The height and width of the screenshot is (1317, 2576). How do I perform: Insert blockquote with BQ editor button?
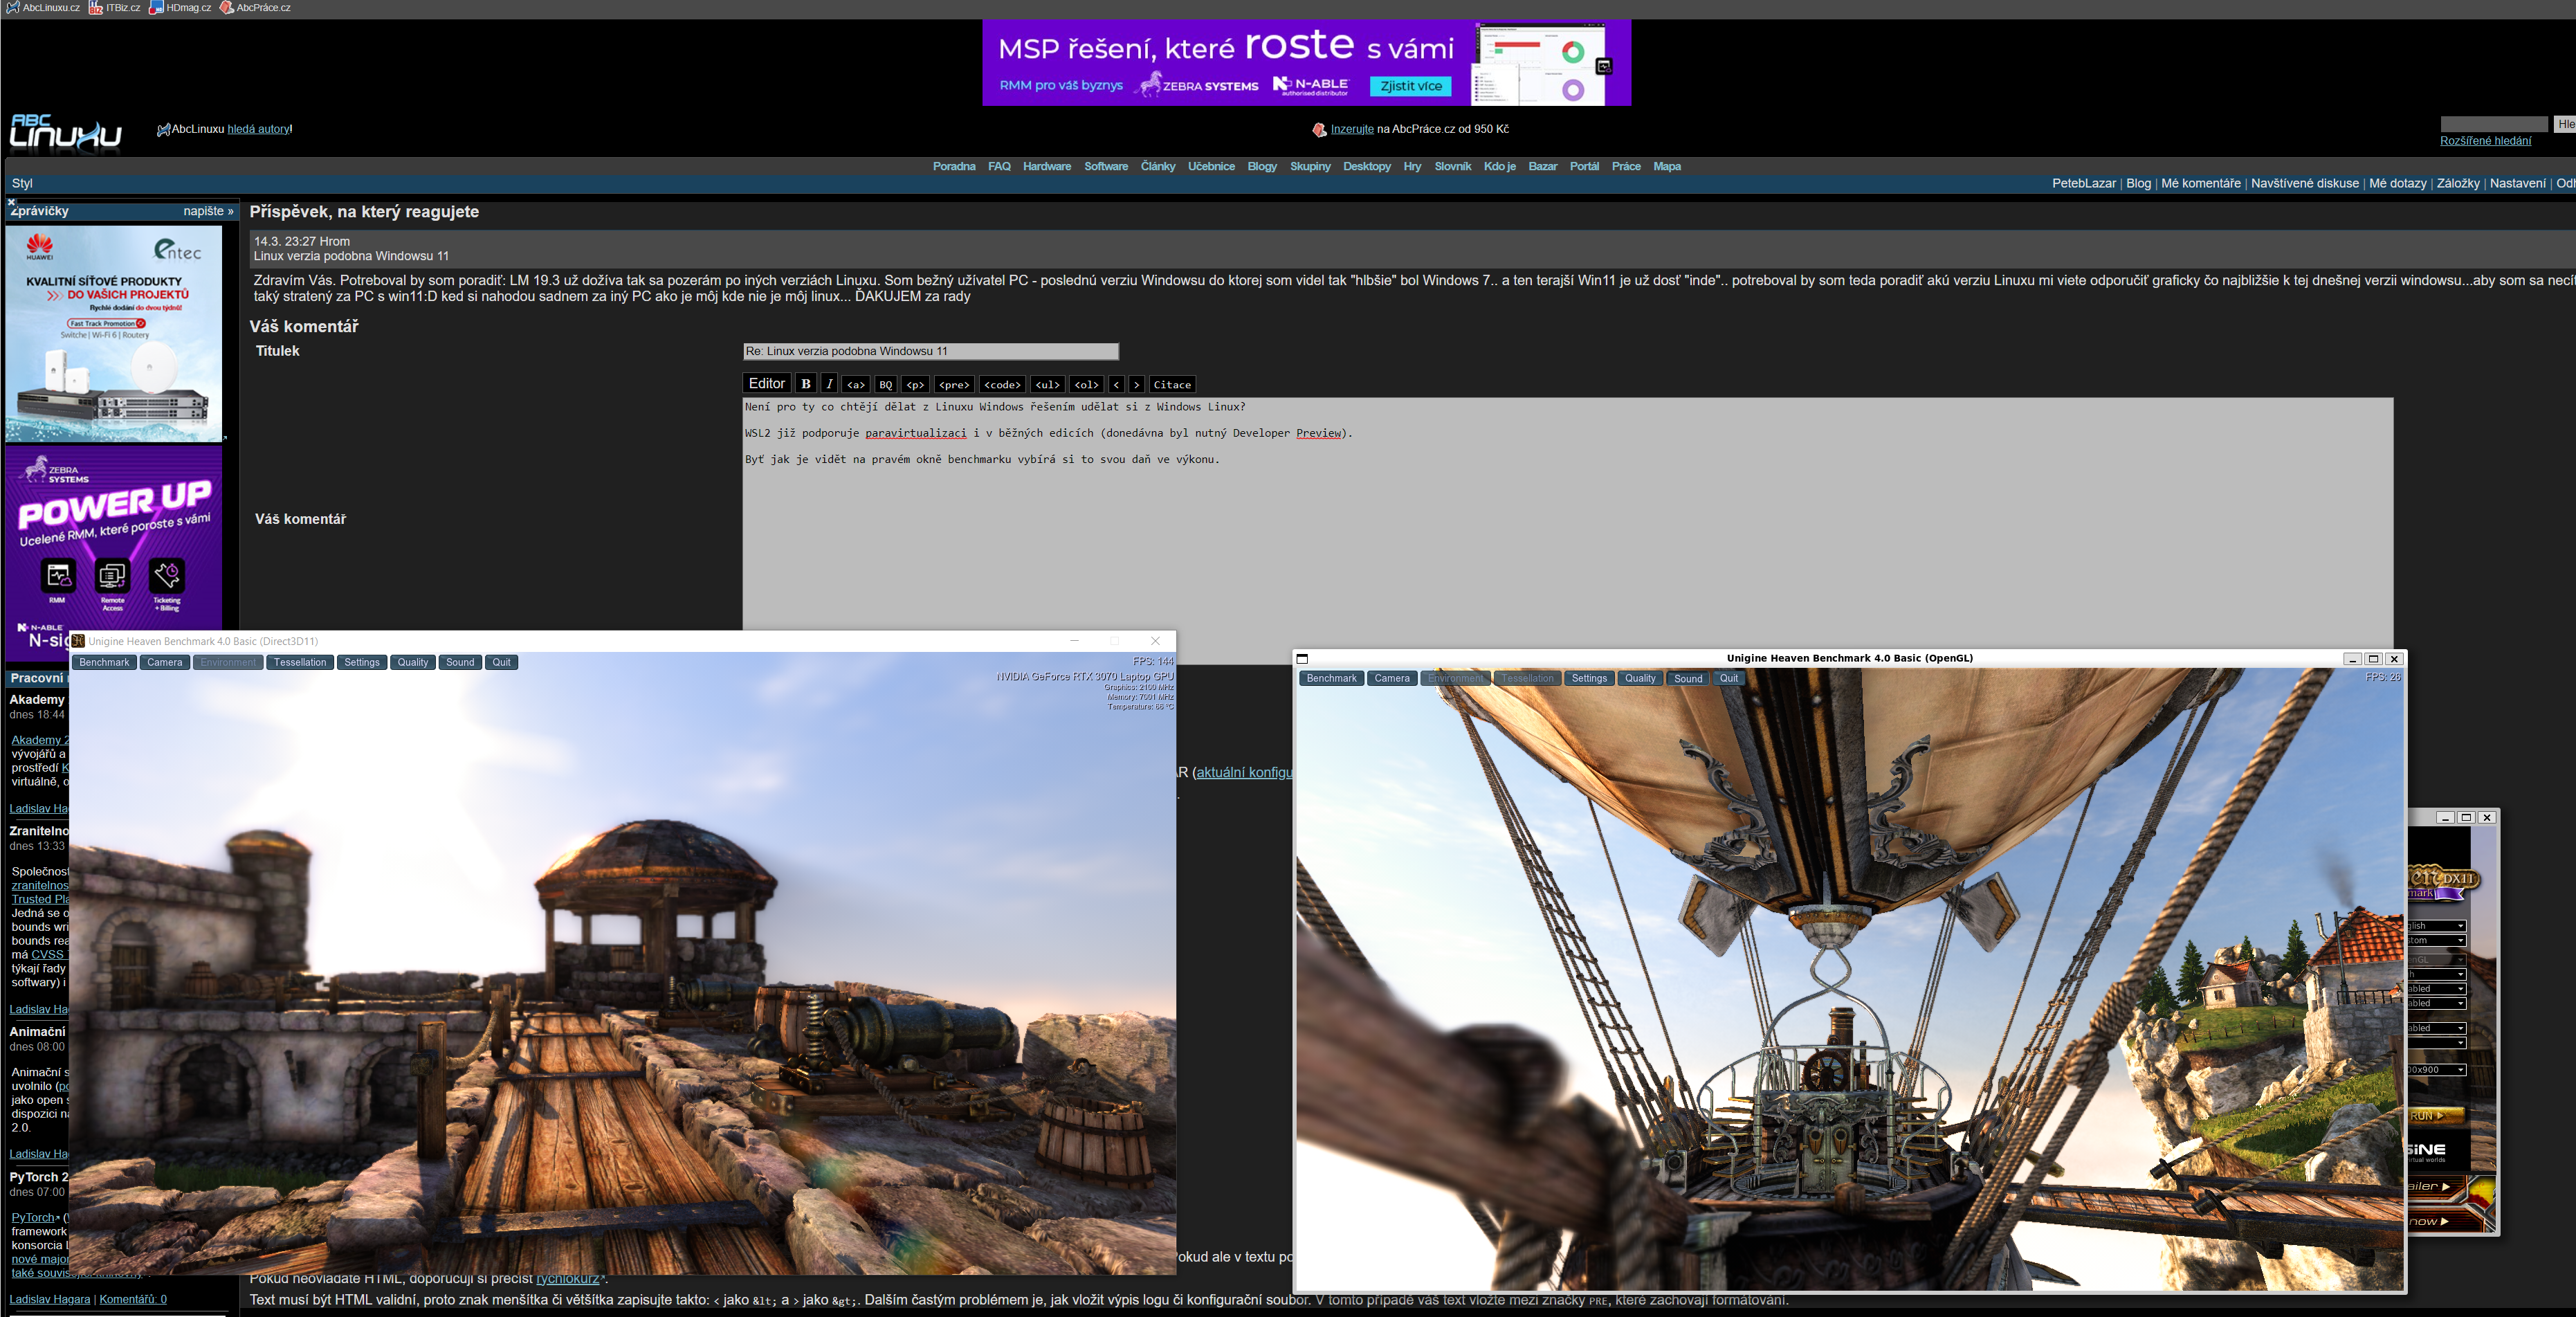(x=886, y=384)
